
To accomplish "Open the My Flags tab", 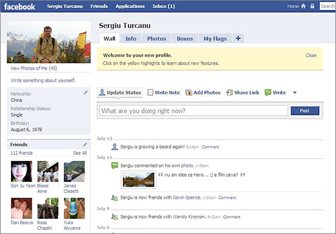I will click(215, 38).
